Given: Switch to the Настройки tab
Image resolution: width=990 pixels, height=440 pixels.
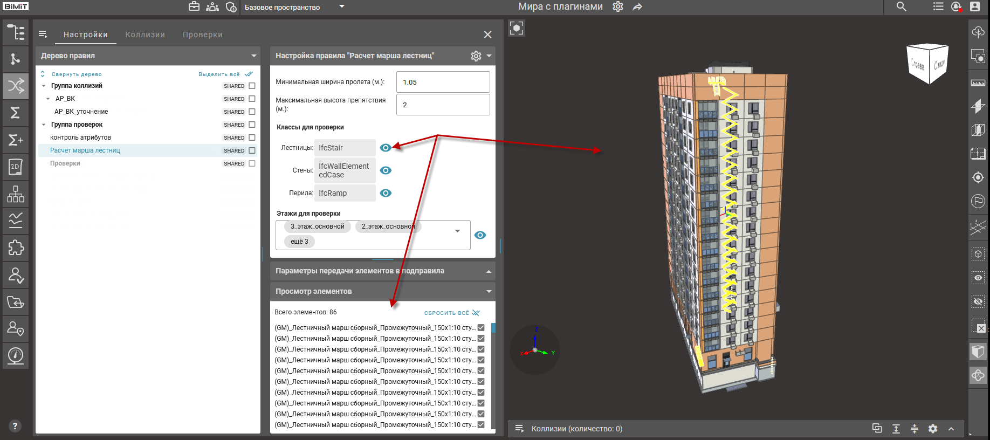Looking at the screenshot, I should coord(86,35).
